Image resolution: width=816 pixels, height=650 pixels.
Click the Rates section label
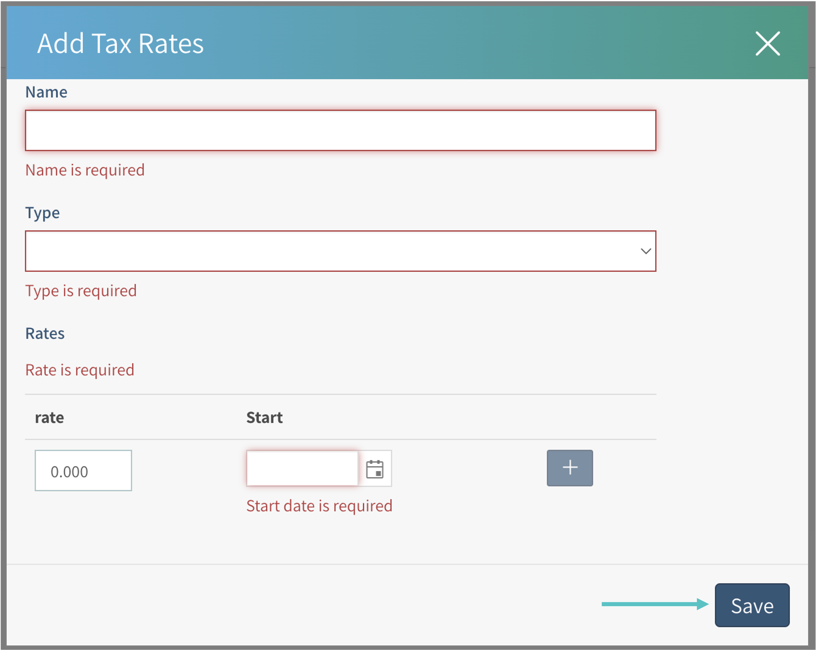pyautogui.click(x=45, y=333)
